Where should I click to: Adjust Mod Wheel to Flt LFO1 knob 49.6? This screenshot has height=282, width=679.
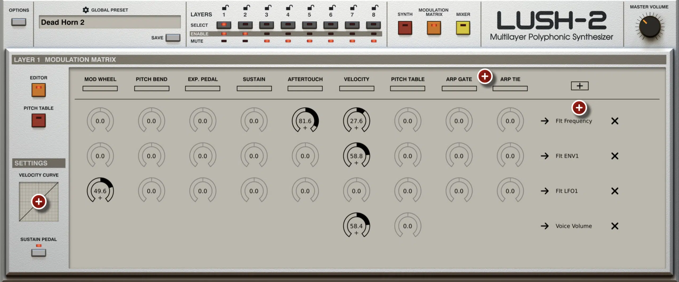pos(100,190)
